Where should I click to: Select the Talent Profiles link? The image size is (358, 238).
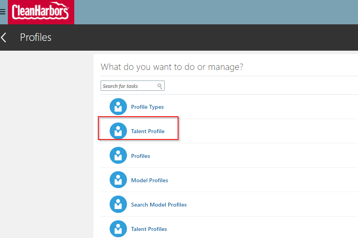coord(149,229)
